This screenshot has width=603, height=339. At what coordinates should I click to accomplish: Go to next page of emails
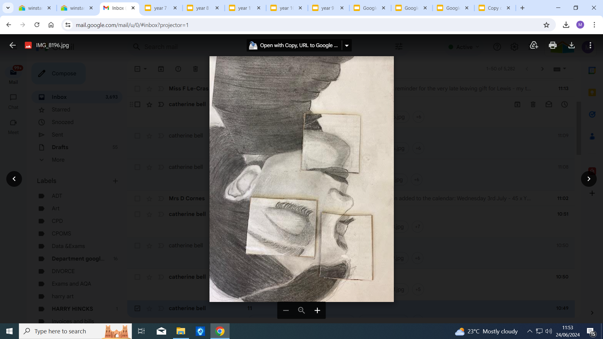[542, 69]
